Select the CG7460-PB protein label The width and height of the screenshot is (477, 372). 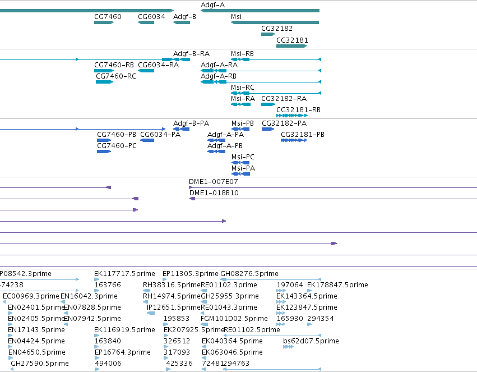coord(117,135)
